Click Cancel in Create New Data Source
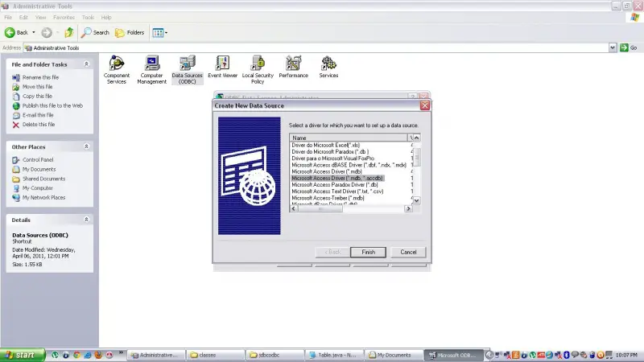The width and height of the screenshot is (644, 362). point(408,252)
